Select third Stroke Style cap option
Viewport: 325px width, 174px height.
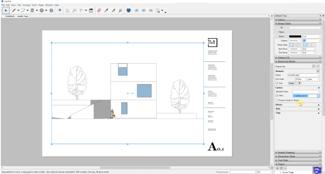[x=314, y=45]
